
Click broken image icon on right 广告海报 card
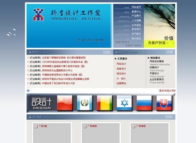[134, 126]
